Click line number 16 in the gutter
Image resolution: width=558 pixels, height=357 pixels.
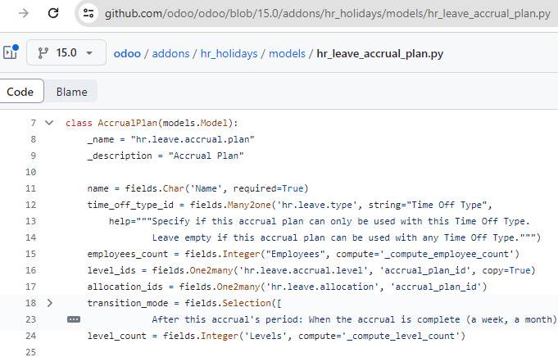click(30, 270)
